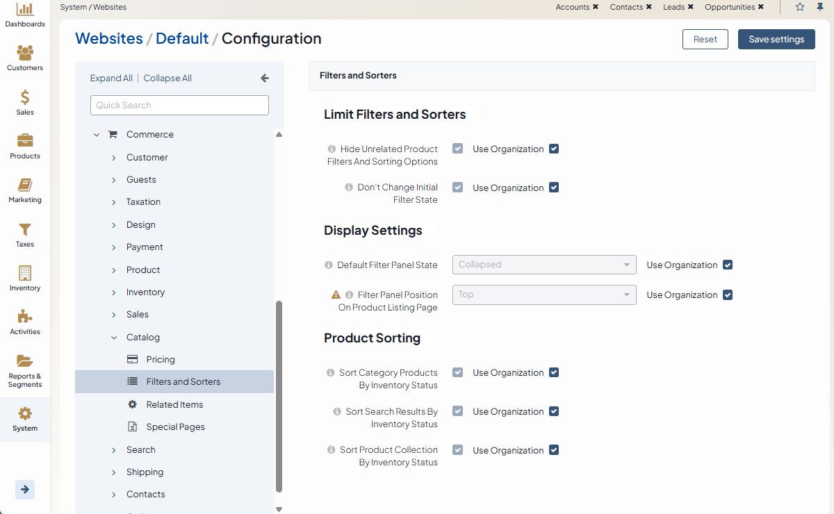Open Filter Panel Position dropdown showing Top
This screenshot has height=514, width=834.
[544, 295]
